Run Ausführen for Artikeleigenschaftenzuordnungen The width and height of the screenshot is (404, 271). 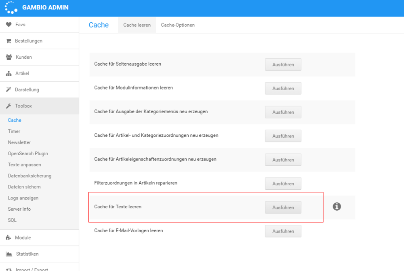(283, 160)
